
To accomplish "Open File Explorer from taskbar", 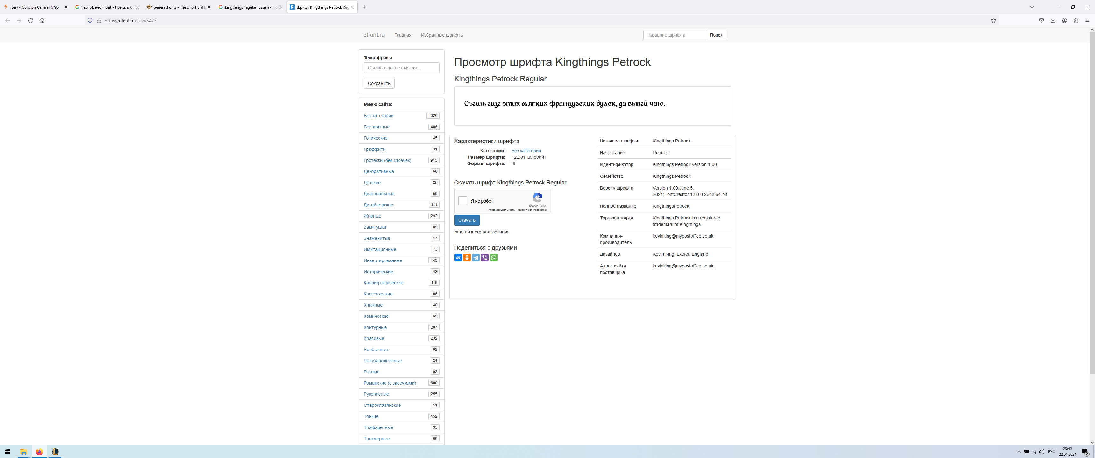I will pyautogui.click(x=24, y=452).
